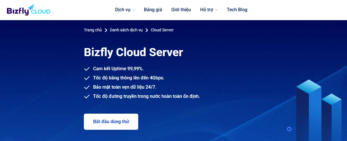Click checkmark icon beside Tốc độ đường truyền
Image resolution: width=347 pixels, height=141 pixels.
click(87, 96)
